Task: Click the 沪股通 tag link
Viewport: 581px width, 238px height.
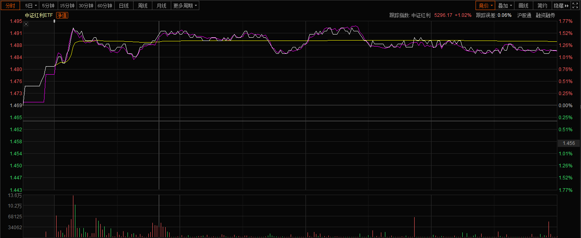Action: tap(524, 15)
